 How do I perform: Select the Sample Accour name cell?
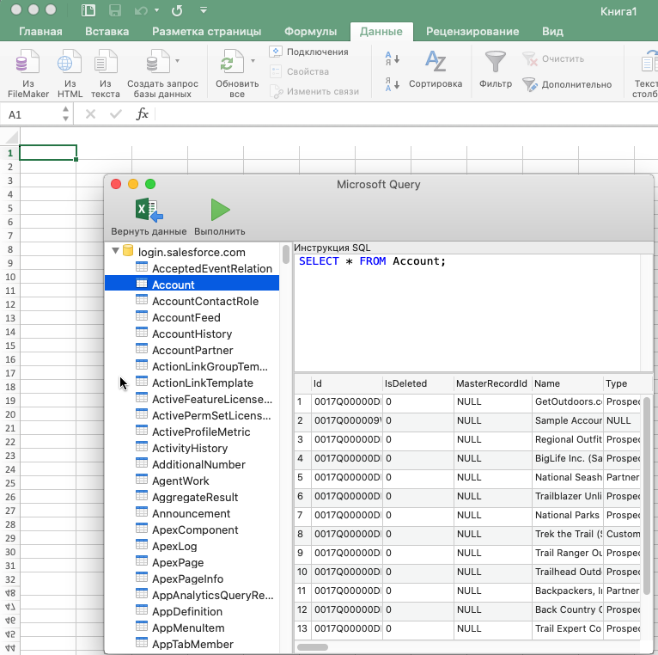[568, 420]
